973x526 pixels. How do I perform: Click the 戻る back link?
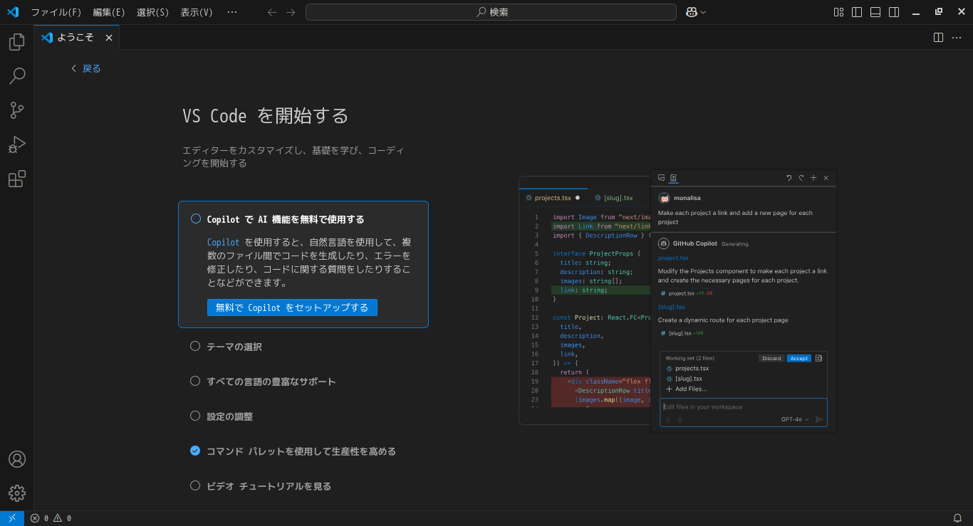pyautogui.click(x=85, y=68)
